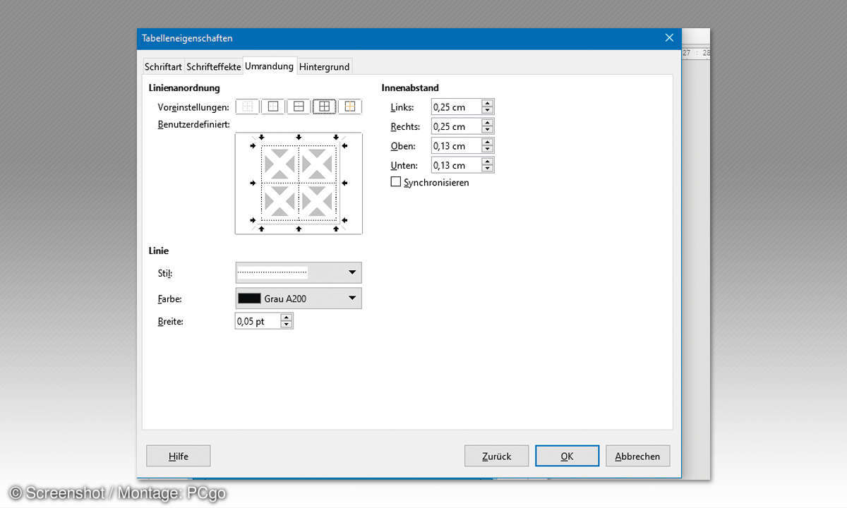Screen dimensions: 847x508
Task: Increase Unten spacing with up arrow
Action: (x=488, y=162)
